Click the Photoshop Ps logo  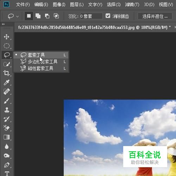pos(6,5)
